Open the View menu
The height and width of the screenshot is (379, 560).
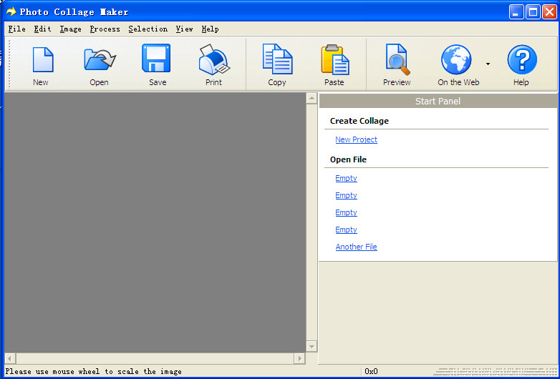(x=184, y=29)
